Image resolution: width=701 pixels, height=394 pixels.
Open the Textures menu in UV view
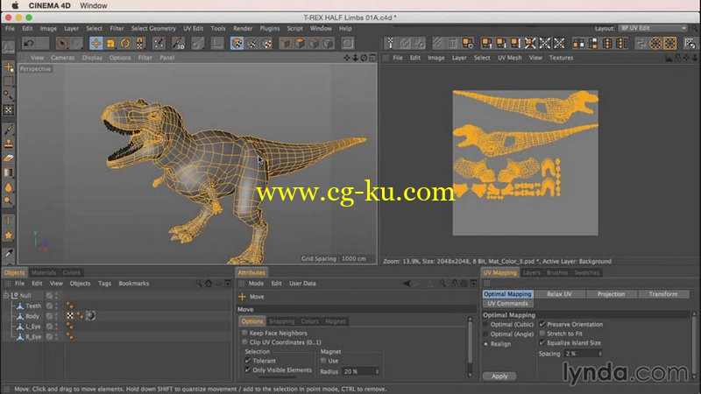click(x=561, y=58)
